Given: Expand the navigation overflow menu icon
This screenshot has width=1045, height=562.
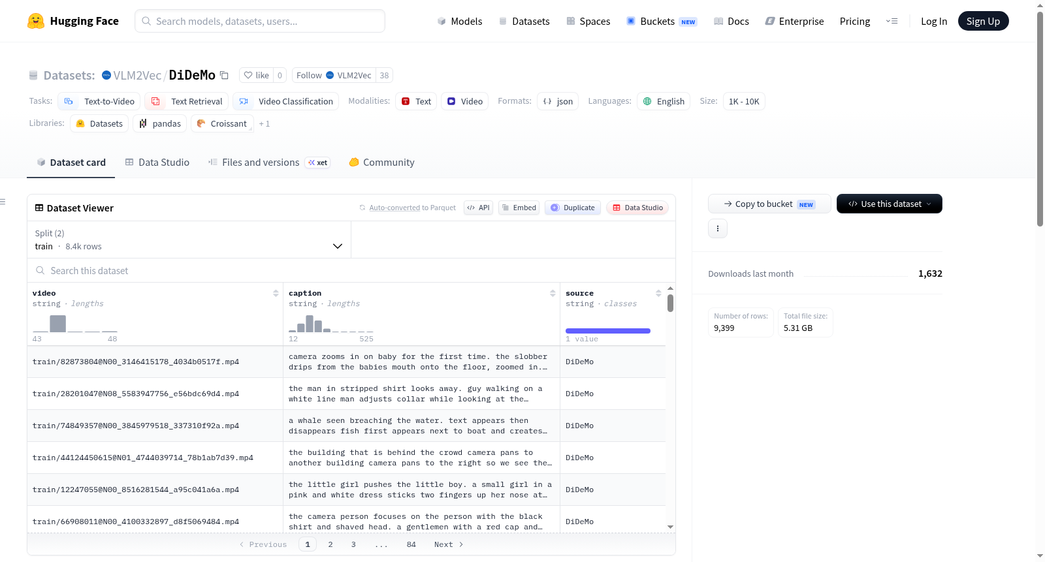Looking at the screenshot, I should point(892,21).
